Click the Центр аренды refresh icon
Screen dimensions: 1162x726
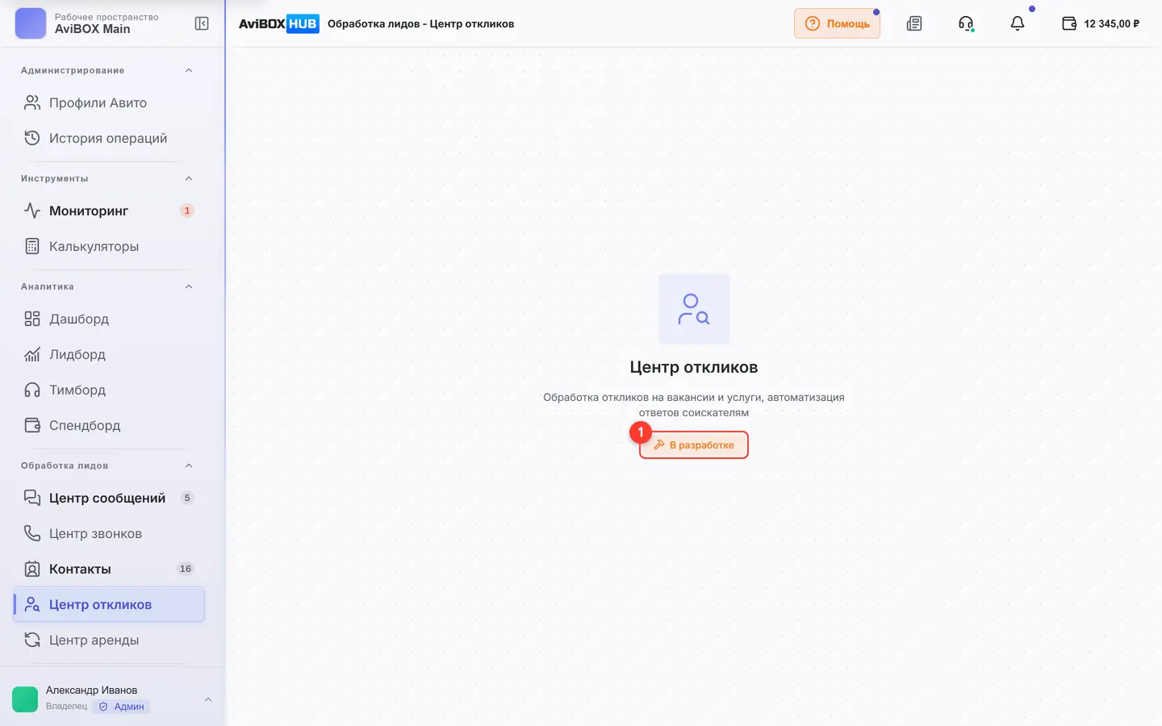click(32, 640)
